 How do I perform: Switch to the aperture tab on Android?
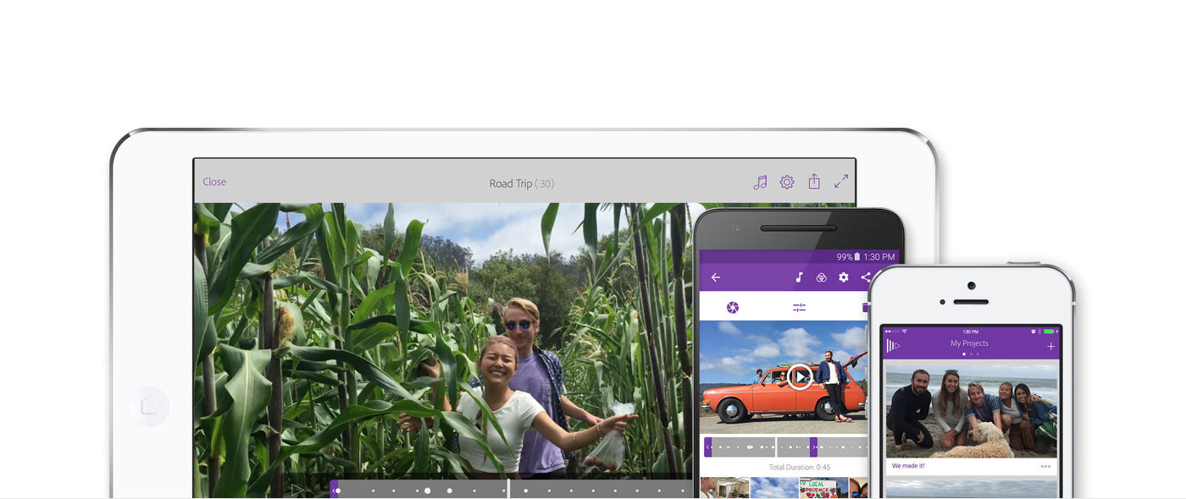733,307
